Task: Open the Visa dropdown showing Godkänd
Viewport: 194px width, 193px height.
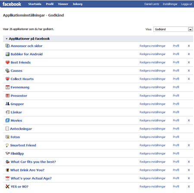Action: [x=173, y=29]
